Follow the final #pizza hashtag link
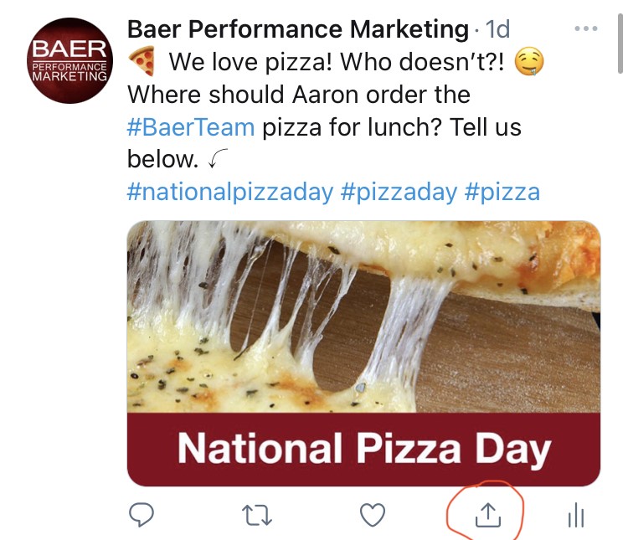This screenshot has height=540, width=628. point(502,192)
